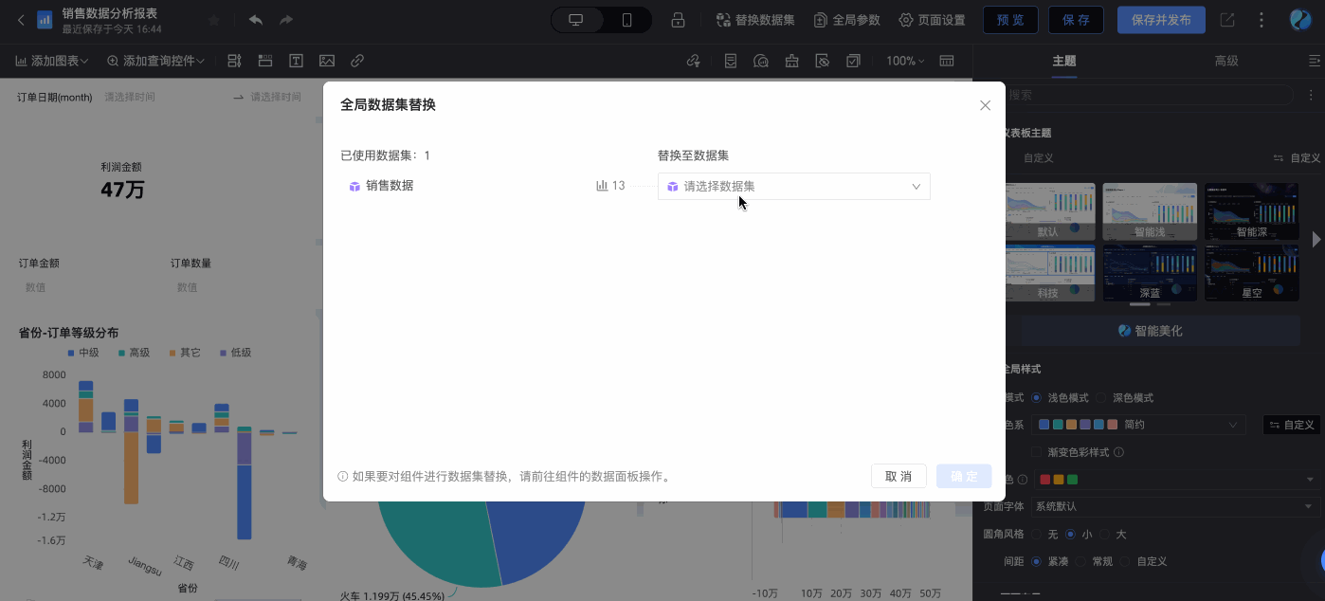1325x601 pixels.
Task: Open the 100% zoom dropdown
Action: (x=905, y=61)
